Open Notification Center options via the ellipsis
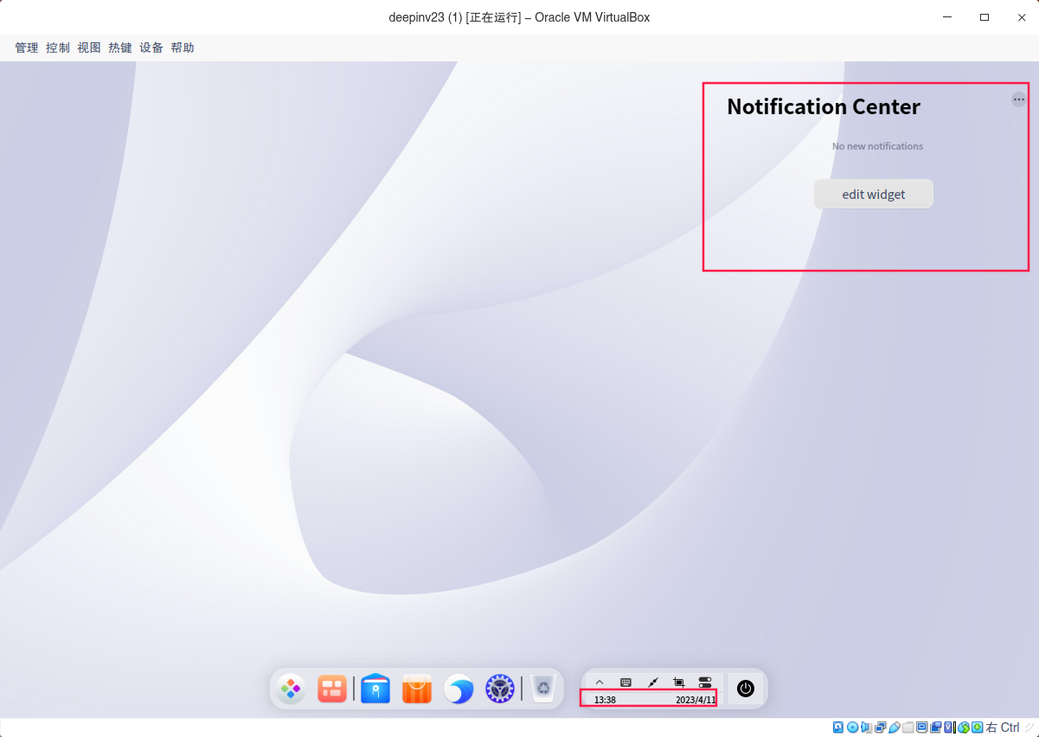 click(1018, 99)
